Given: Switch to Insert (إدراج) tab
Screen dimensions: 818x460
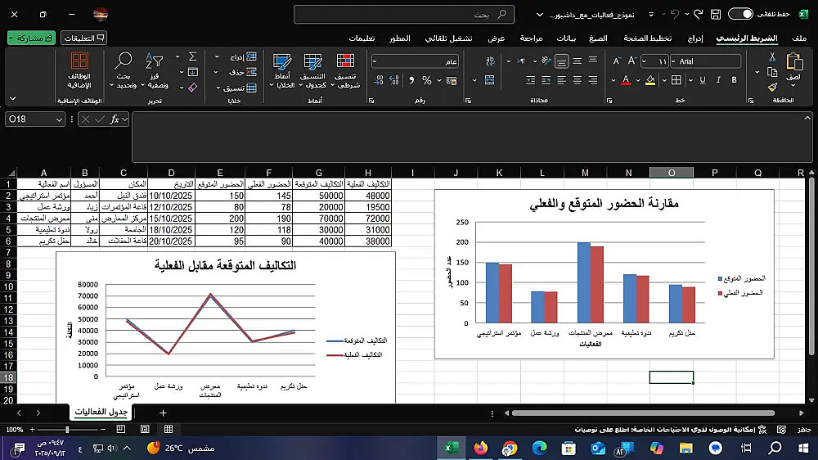Looking at the screenshot, I should pyautogui.click(x=694, y=38).
